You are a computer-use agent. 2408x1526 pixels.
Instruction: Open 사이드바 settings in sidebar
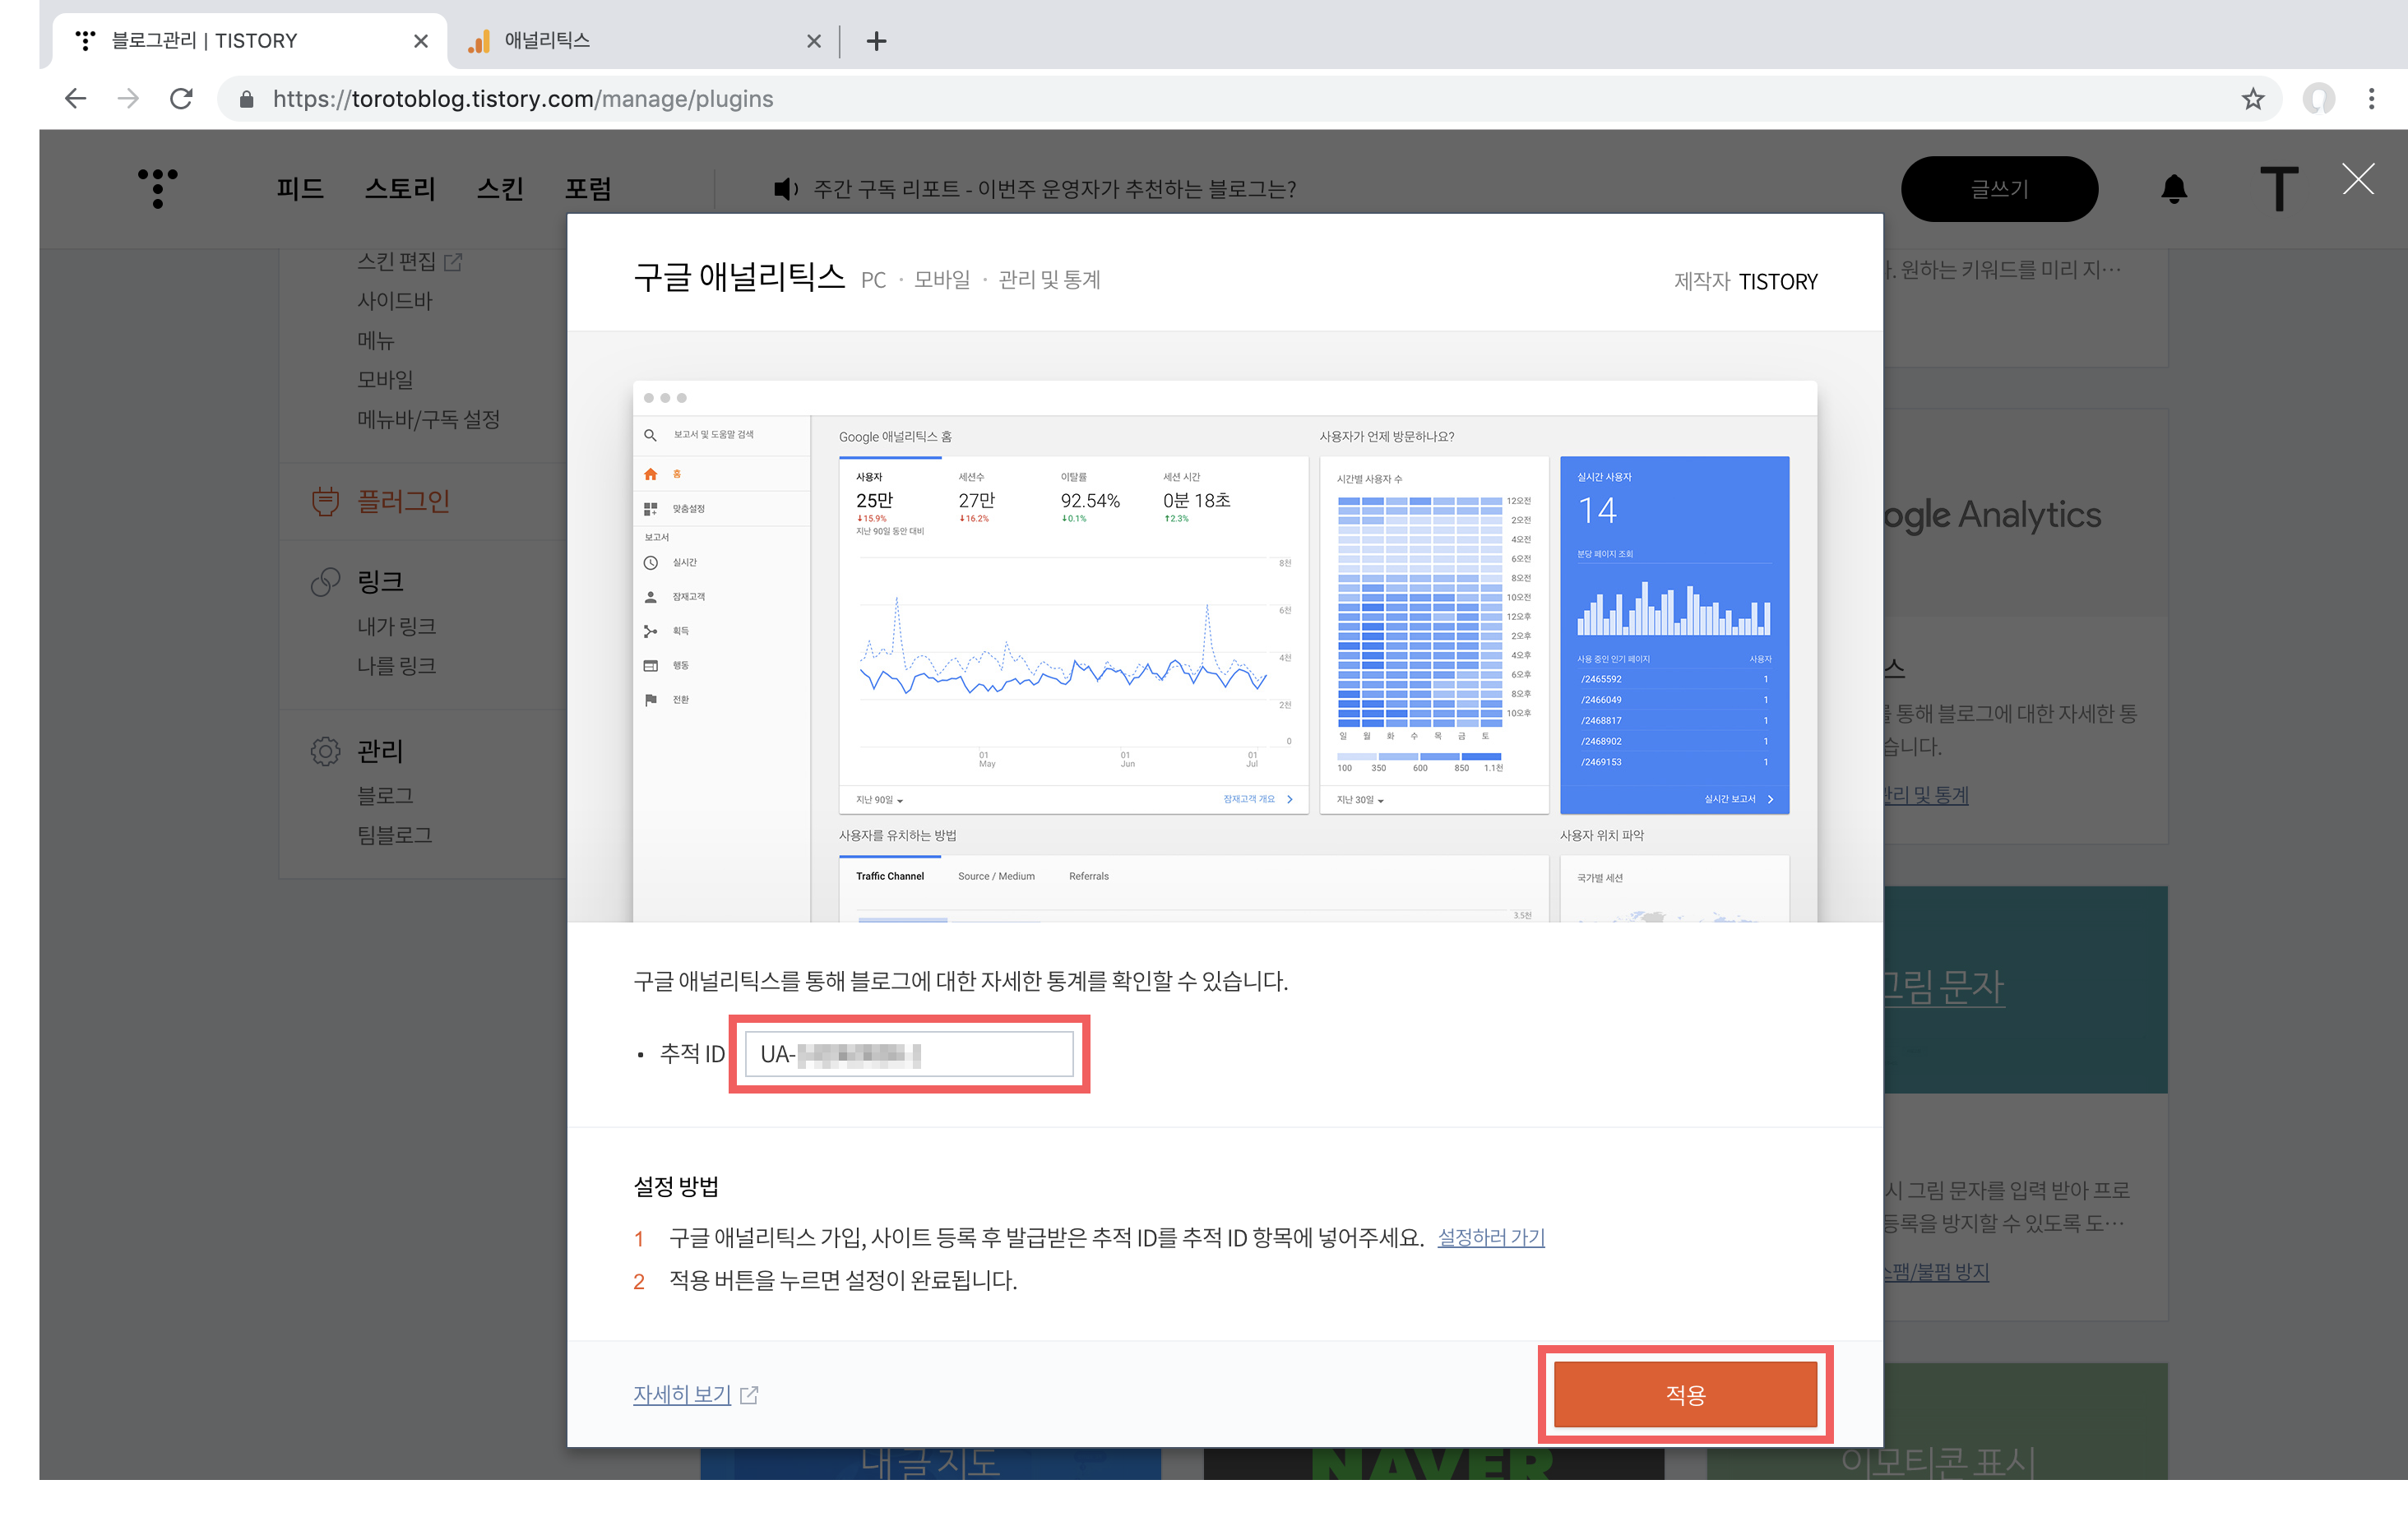tap(395, 301)
